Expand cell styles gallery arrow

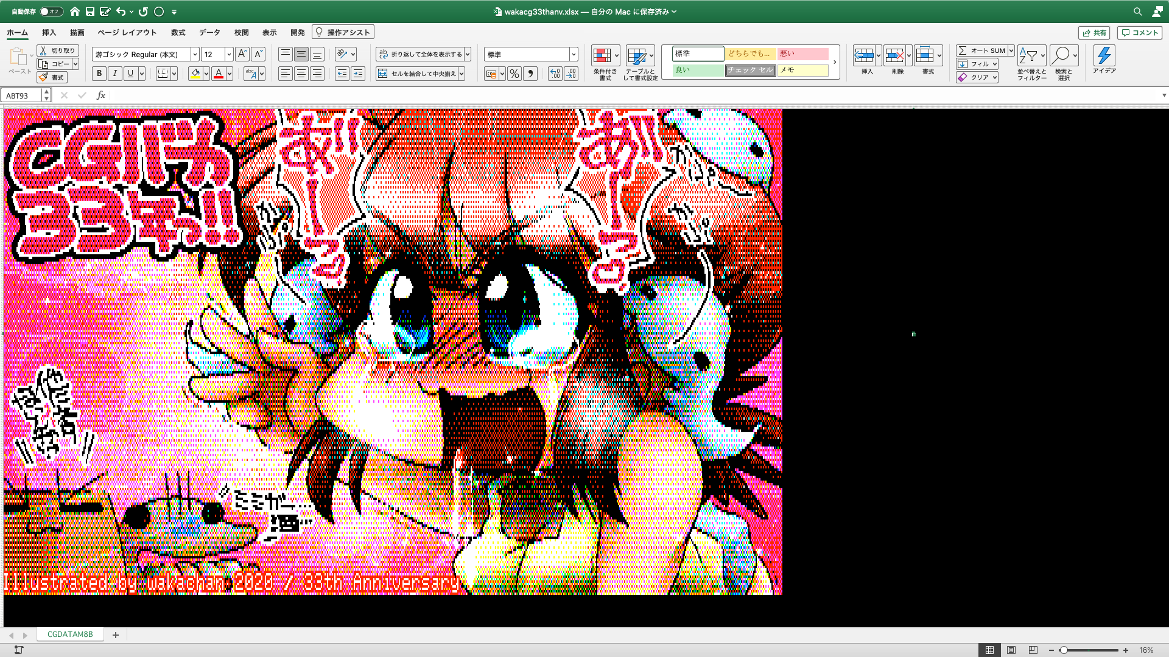[x=835, y=62]
